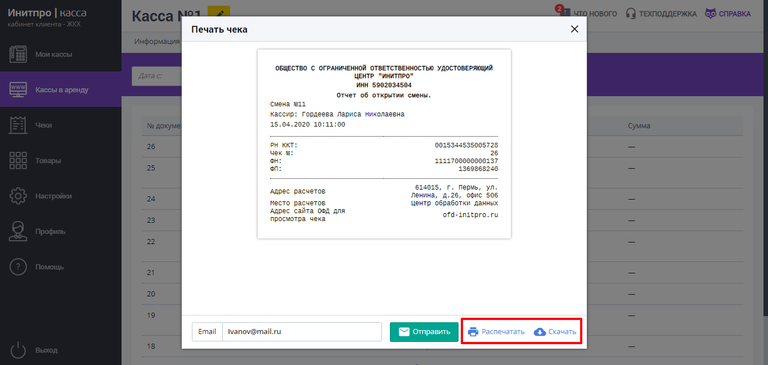Click the grid icon beside Товары

pyautogui.click(x=19, y=160)
